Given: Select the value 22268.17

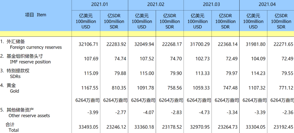Looking at the screenshot, I should (x=172, y=44).
